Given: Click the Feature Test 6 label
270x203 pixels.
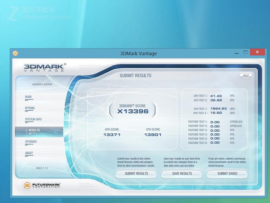Looking at the screenshot, I should coord(198,143).
